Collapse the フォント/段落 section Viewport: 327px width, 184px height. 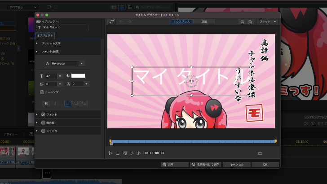37,52
